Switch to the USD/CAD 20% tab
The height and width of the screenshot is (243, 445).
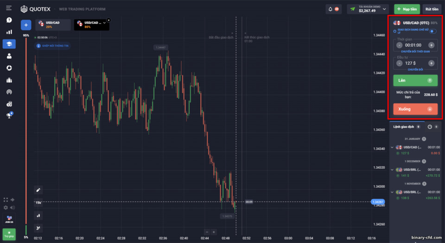point(53,25)
